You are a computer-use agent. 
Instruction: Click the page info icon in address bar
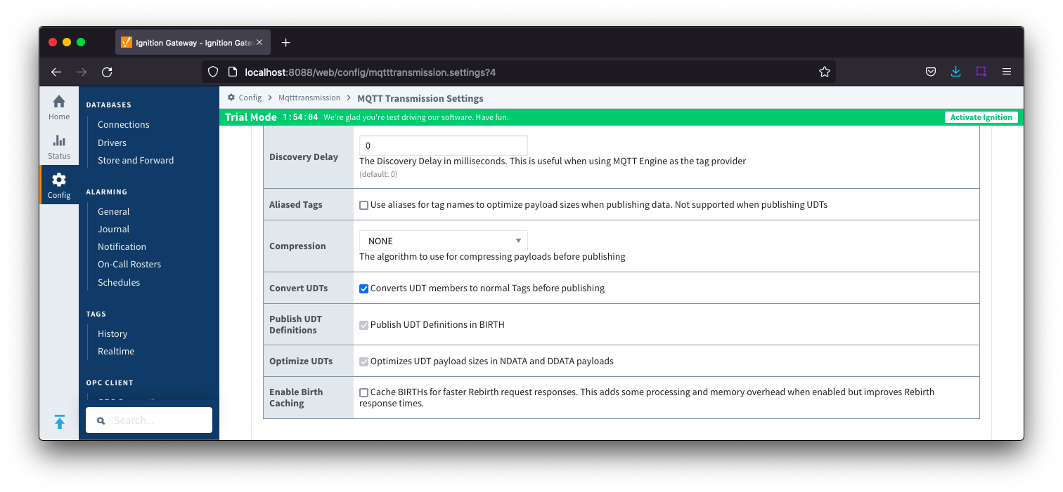coord(233,72)
